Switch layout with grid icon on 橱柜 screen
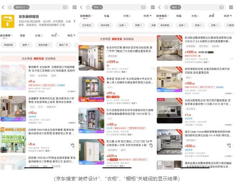Screen dimensions: 235x186 (231, 7)
